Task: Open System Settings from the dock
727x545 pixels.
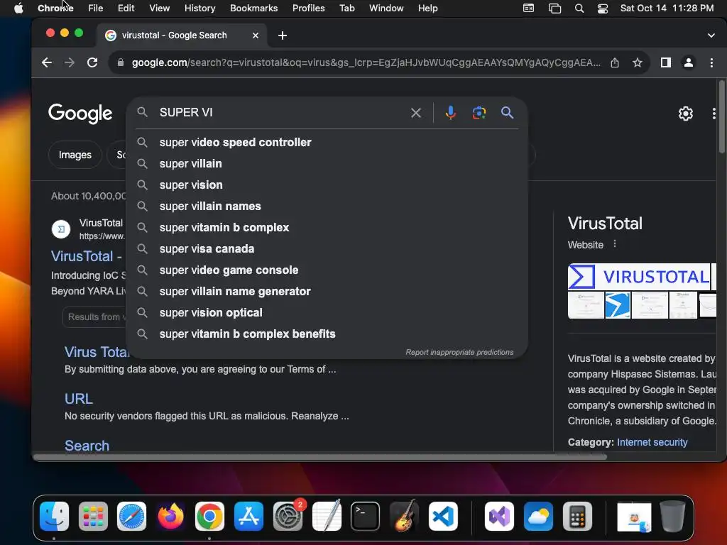Action: pyautogui.click(x=288, y=516)
